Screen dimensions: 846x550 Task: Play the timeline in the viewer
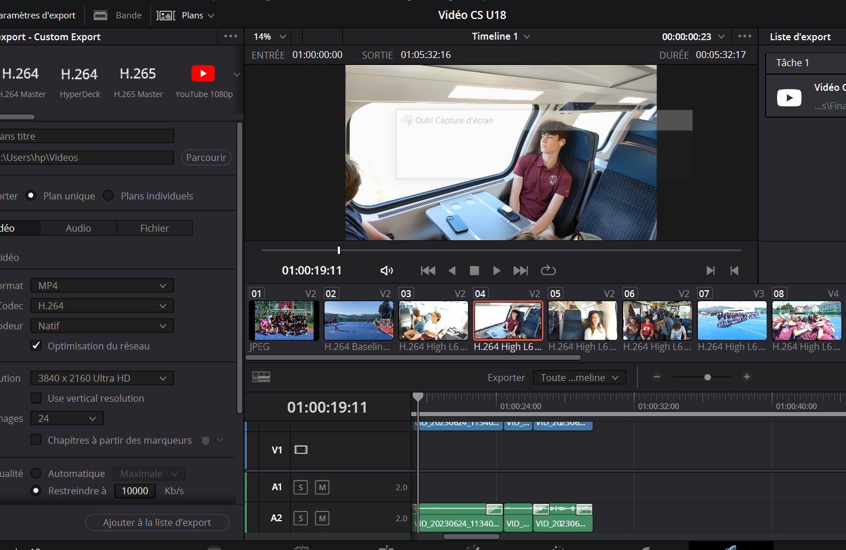click(x=496, y=270)
